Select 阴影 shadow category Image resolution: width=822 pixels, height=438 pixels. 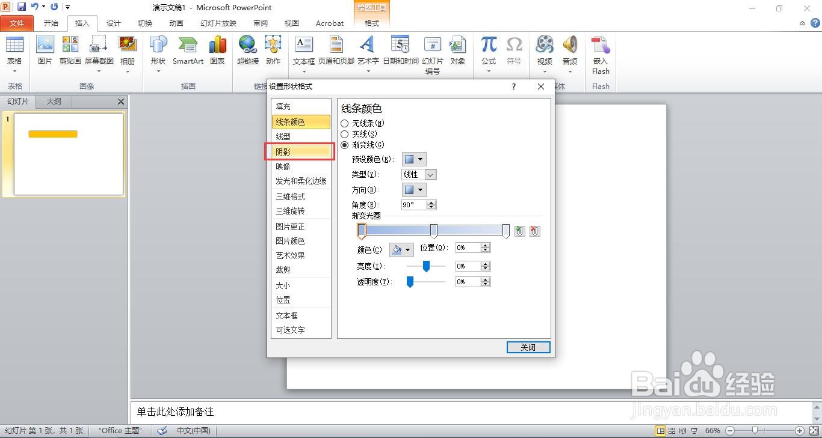[301, 152]
